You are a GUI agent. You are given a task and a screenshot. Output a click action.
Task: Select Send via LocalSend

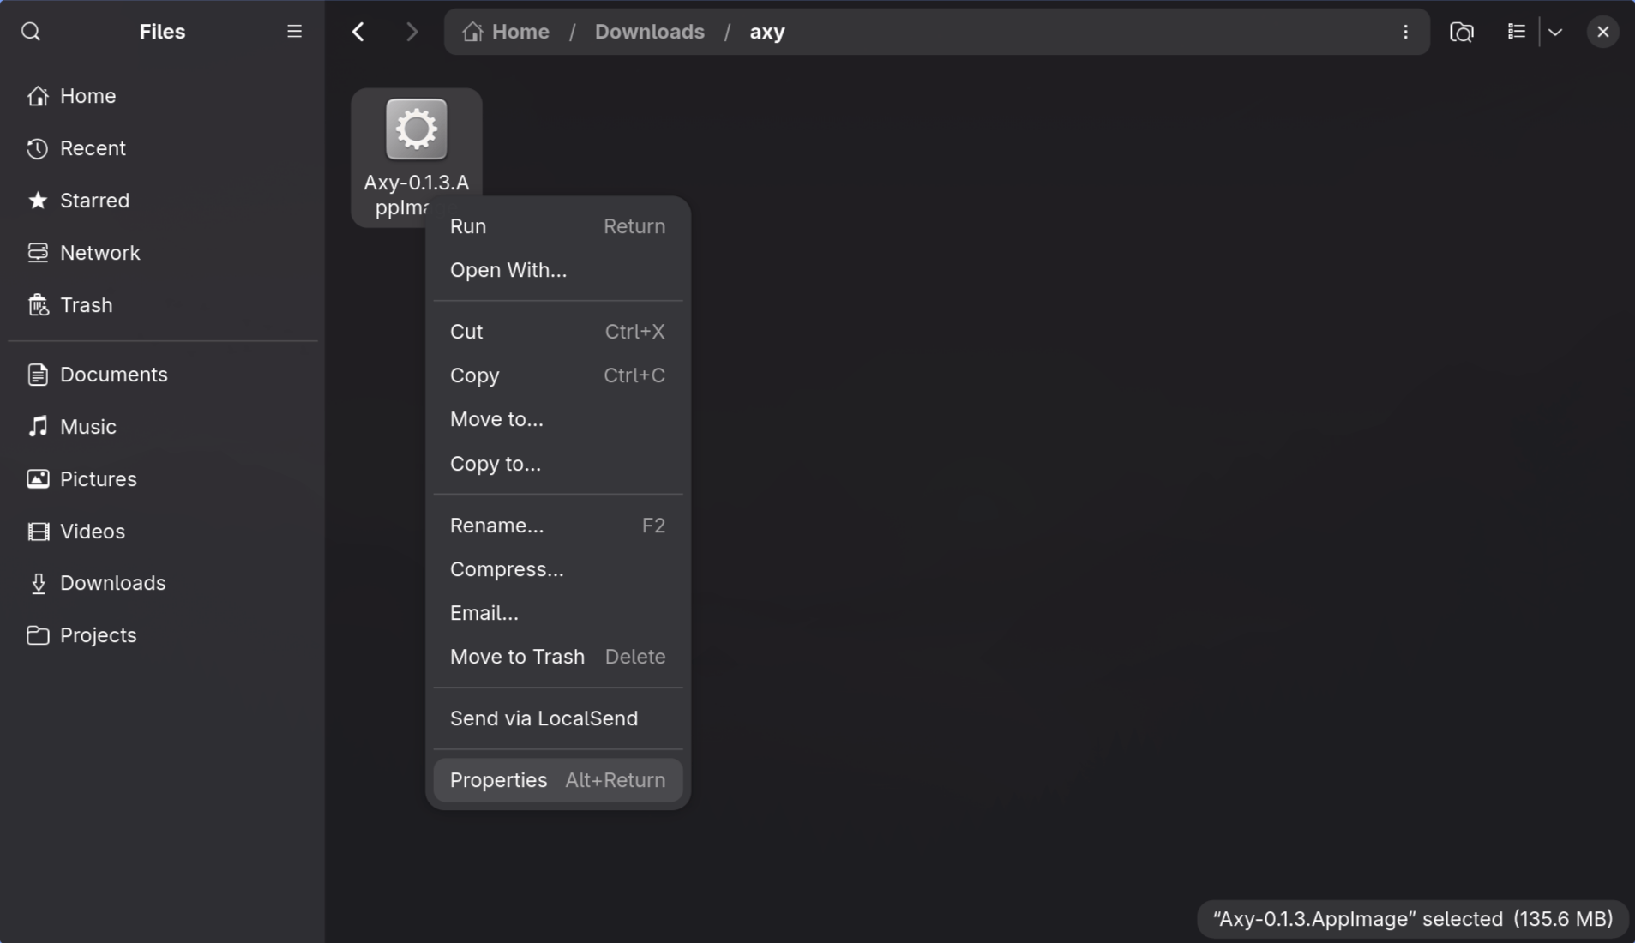[558, 718]
